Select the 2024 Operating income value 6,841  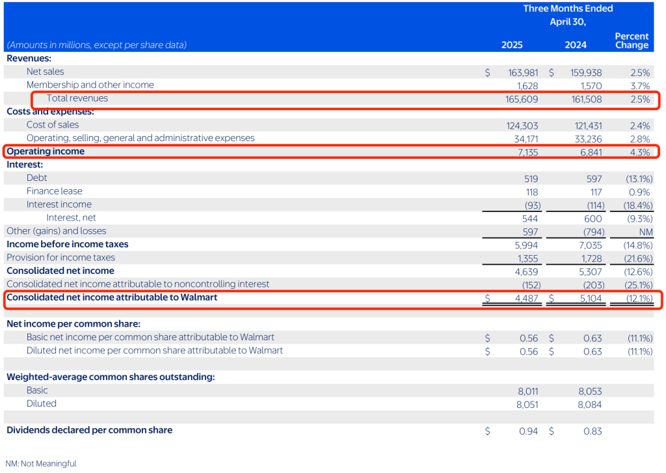click(x=589, y=152)
